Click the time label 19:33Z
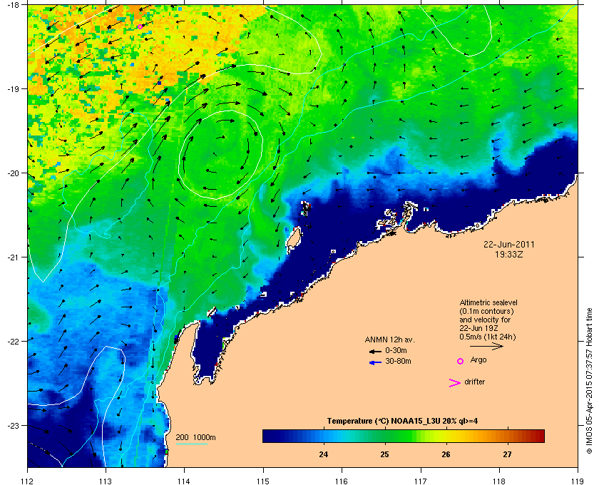 [x=509, y=254]
